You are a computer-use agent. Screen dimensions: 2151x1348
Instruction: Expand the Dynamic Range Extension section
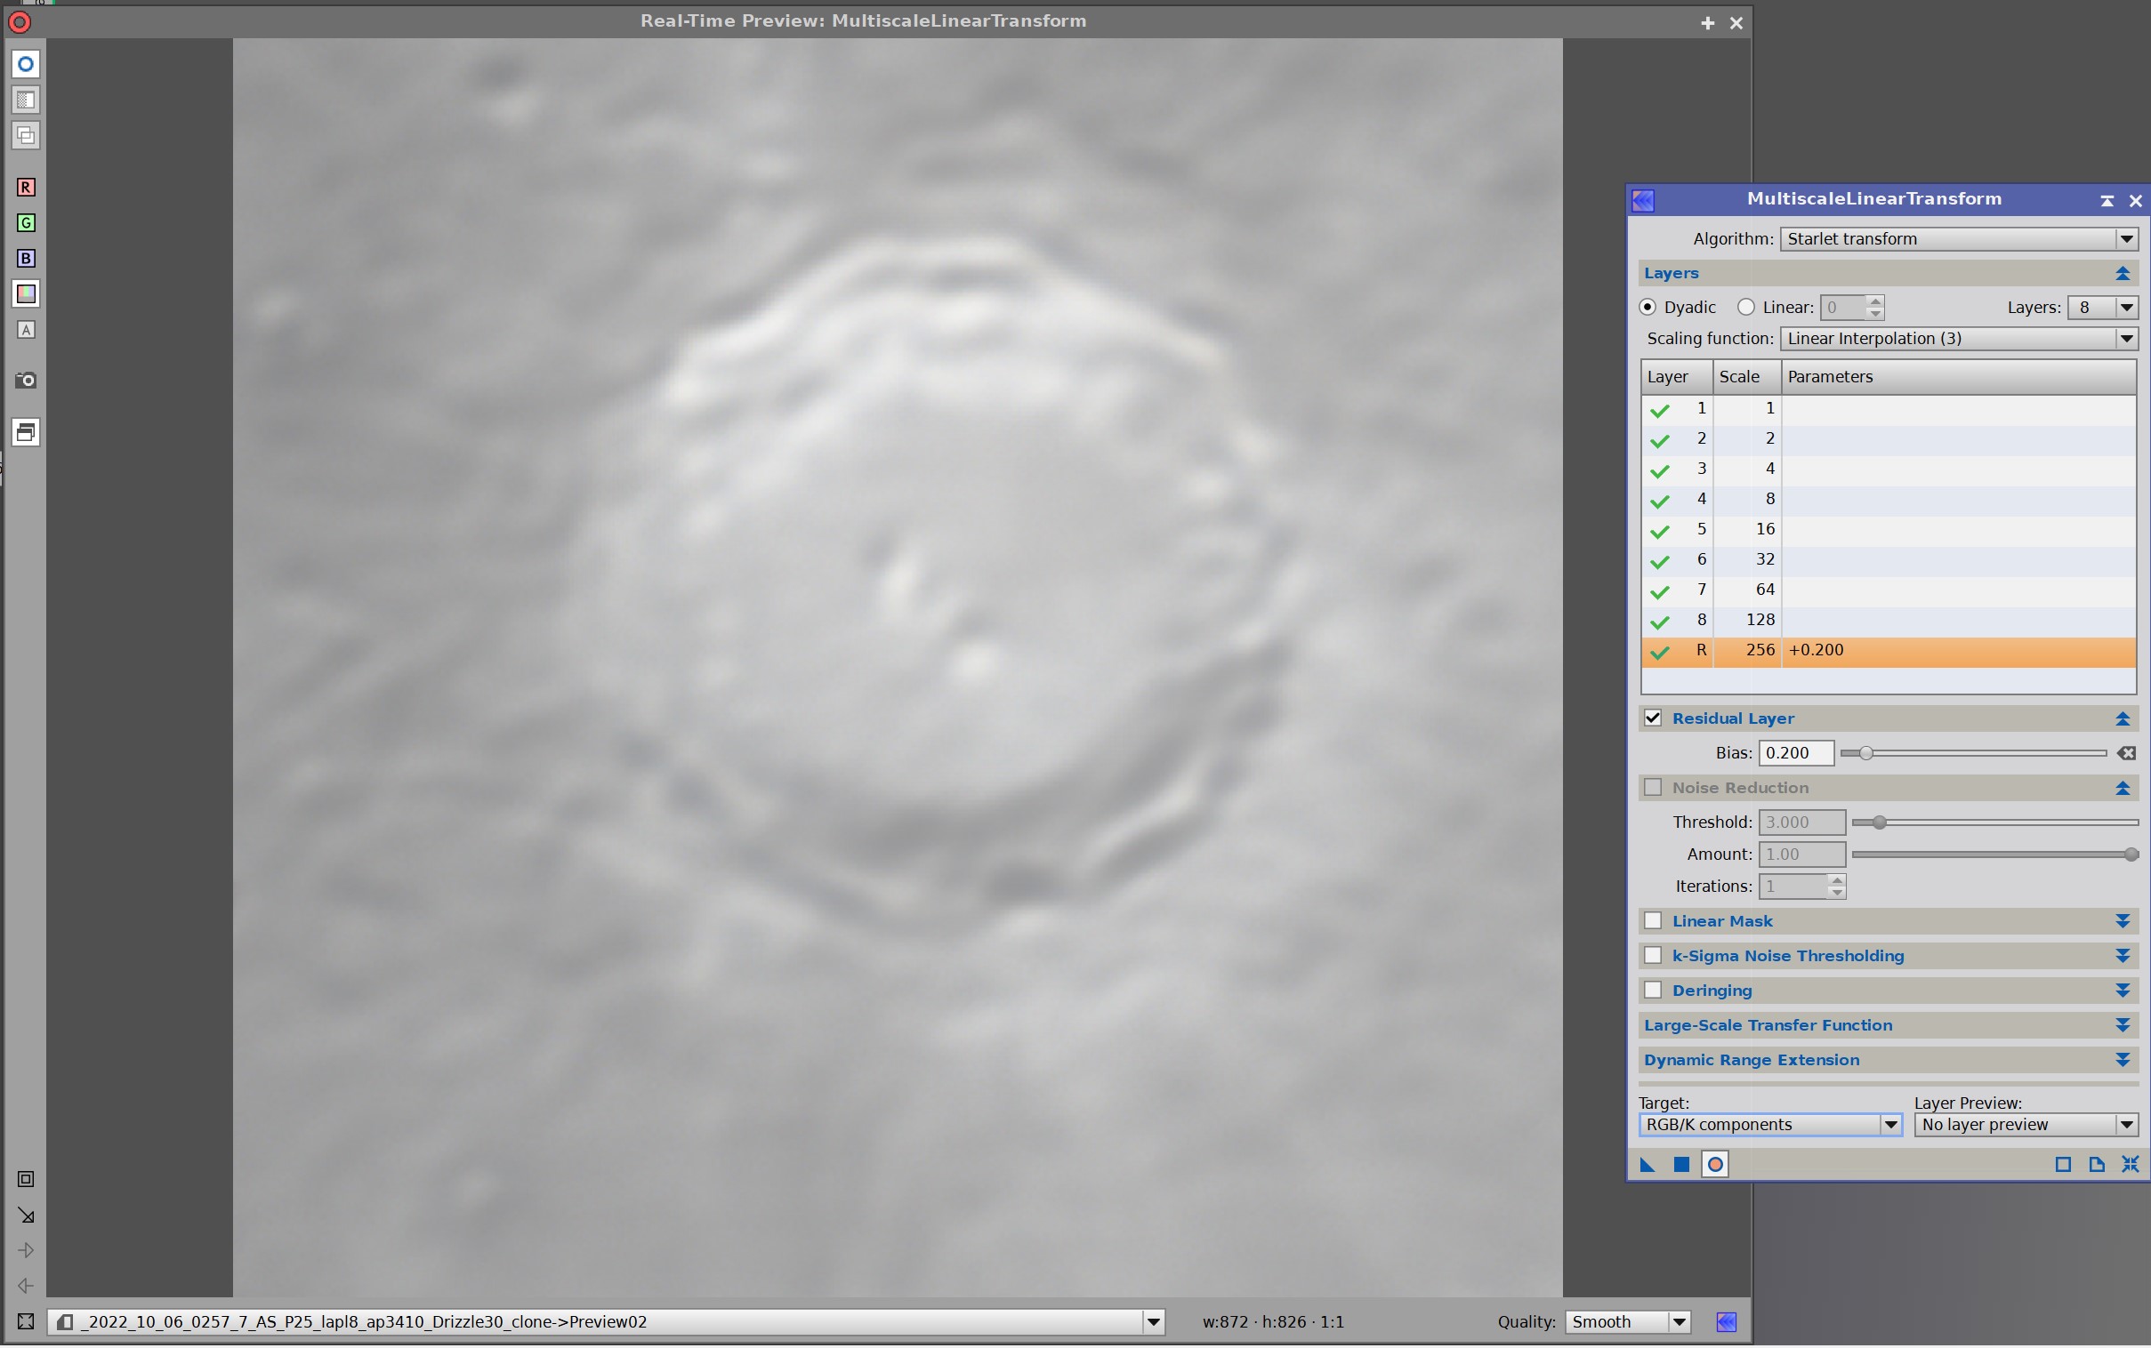coord(2122,1060)
